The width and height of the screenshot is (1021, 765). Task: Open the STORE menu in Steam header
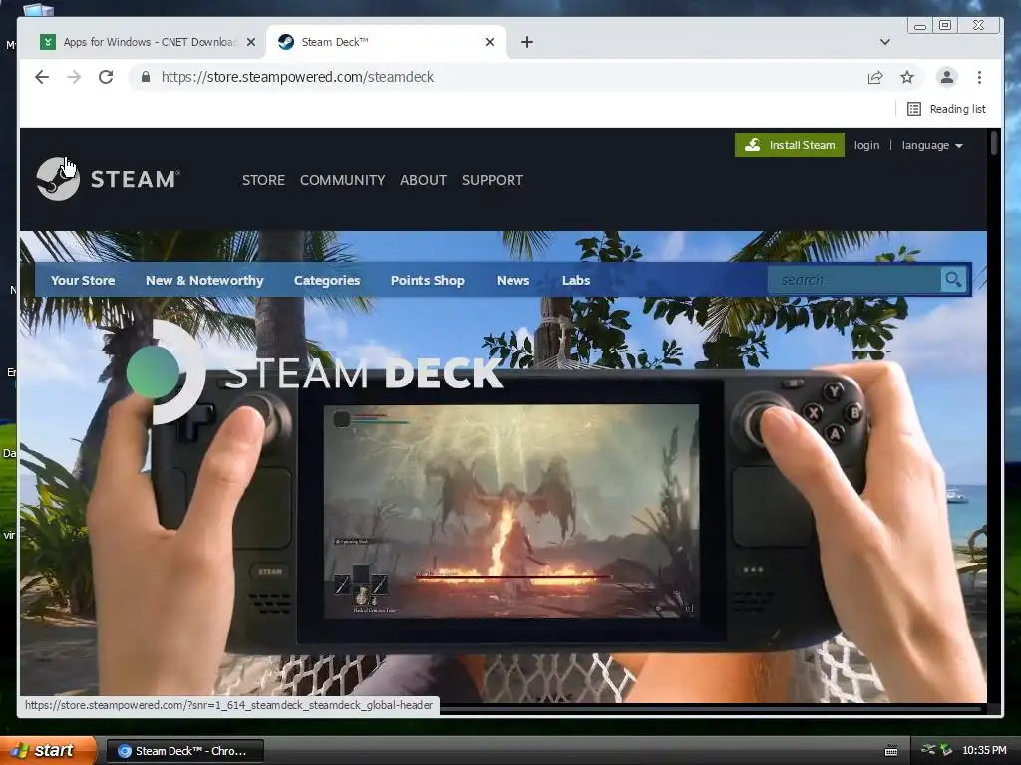pyautogui.click(x=263, y=180)
